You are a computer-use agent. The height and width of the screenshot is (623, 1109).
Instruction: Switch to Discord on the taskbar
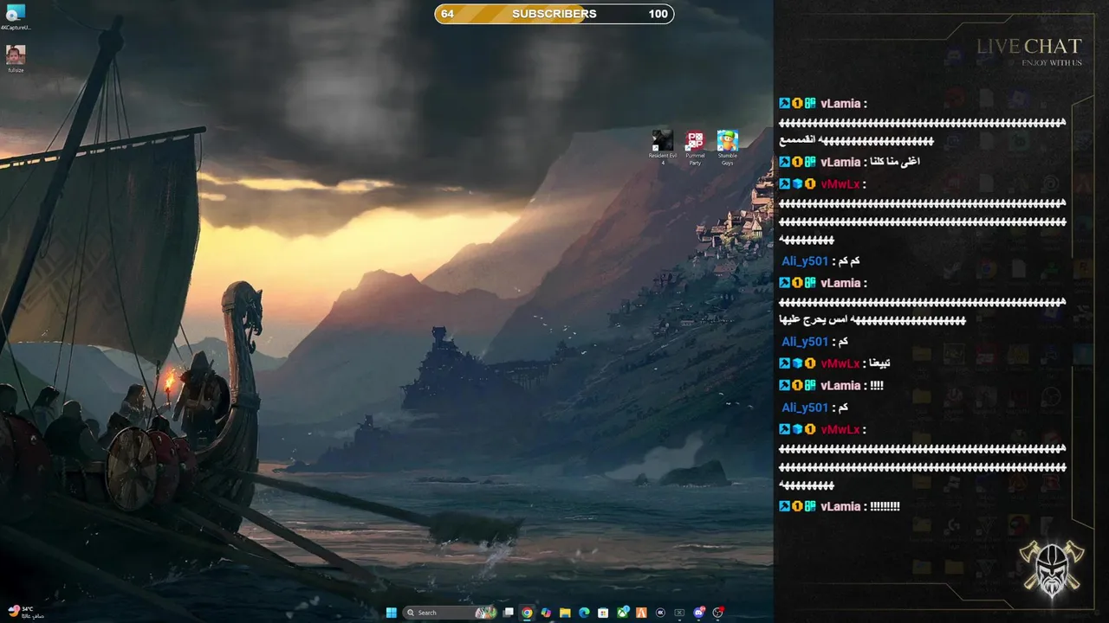[699, 613]
